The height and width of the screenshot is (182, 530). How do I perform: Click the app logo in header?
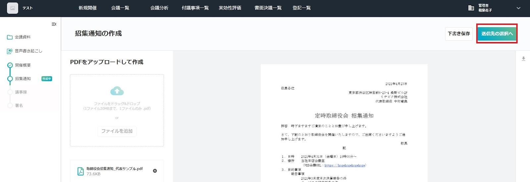pyautogui.click(x=13, y=8)
